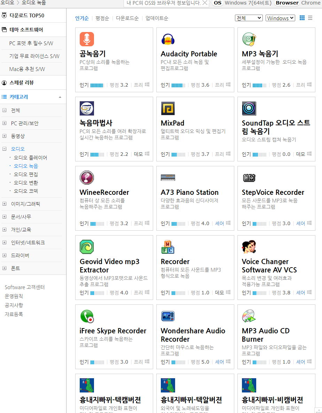
Task: Expand the 드라이버 category
Action: pos(4,255)
